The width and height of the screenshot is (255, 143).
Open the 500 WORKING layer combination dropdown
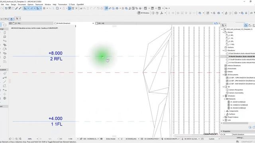[x=98, y=139]
